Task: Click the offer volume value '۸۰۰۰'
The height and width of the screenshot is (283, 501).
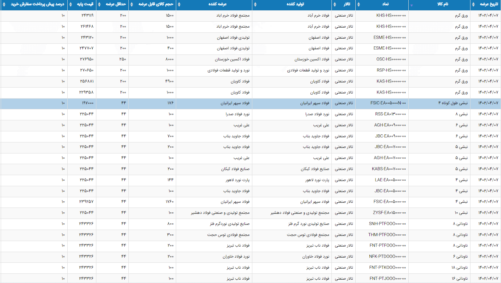Action: coord(169,59)
